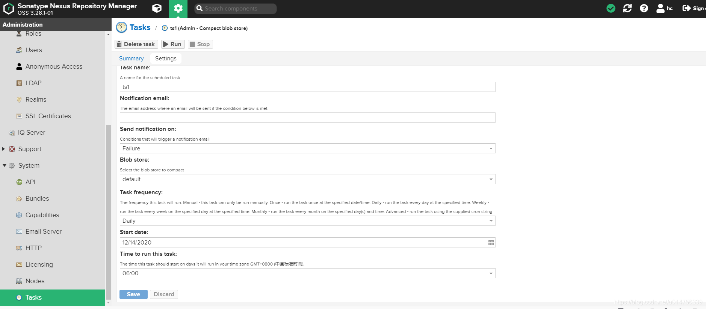This screenshot has height=309, width=706.
Task: Click the Email Server envelope icon
Action: point(19,232)
